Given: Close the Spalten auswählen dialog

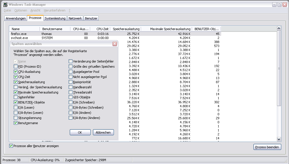Looking at the screenshot, I should (114, 44).
